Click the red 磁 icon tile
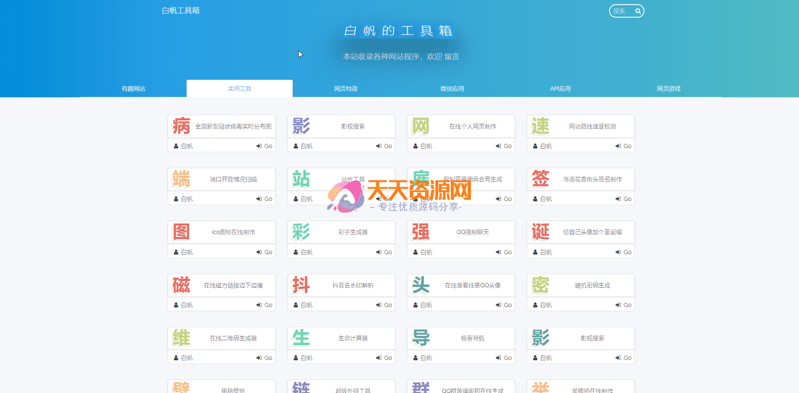 (x=181, y=285)
